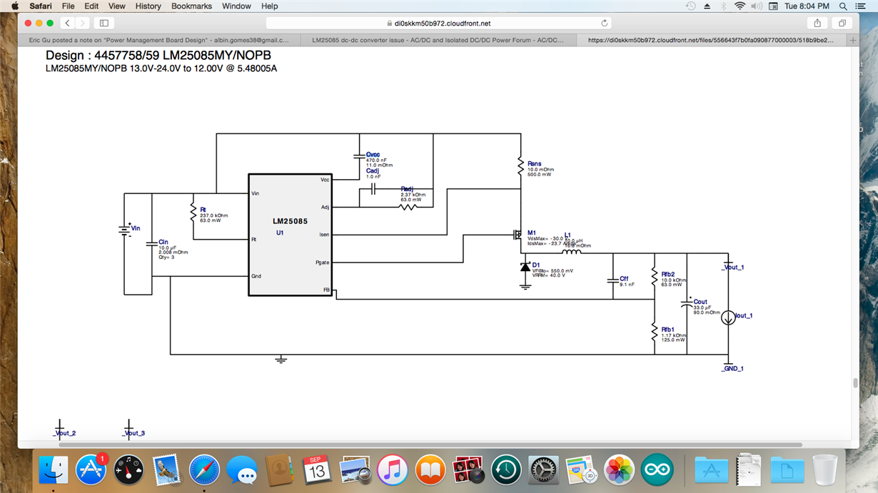
Task: Open Safari compass icon in the Dock
Action: point(204,470)
